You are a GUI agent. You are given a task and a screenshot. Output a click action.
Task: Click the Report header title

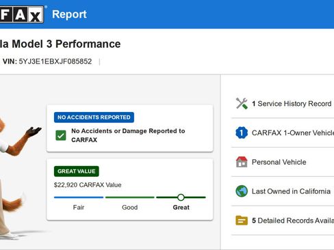point(69,14)
